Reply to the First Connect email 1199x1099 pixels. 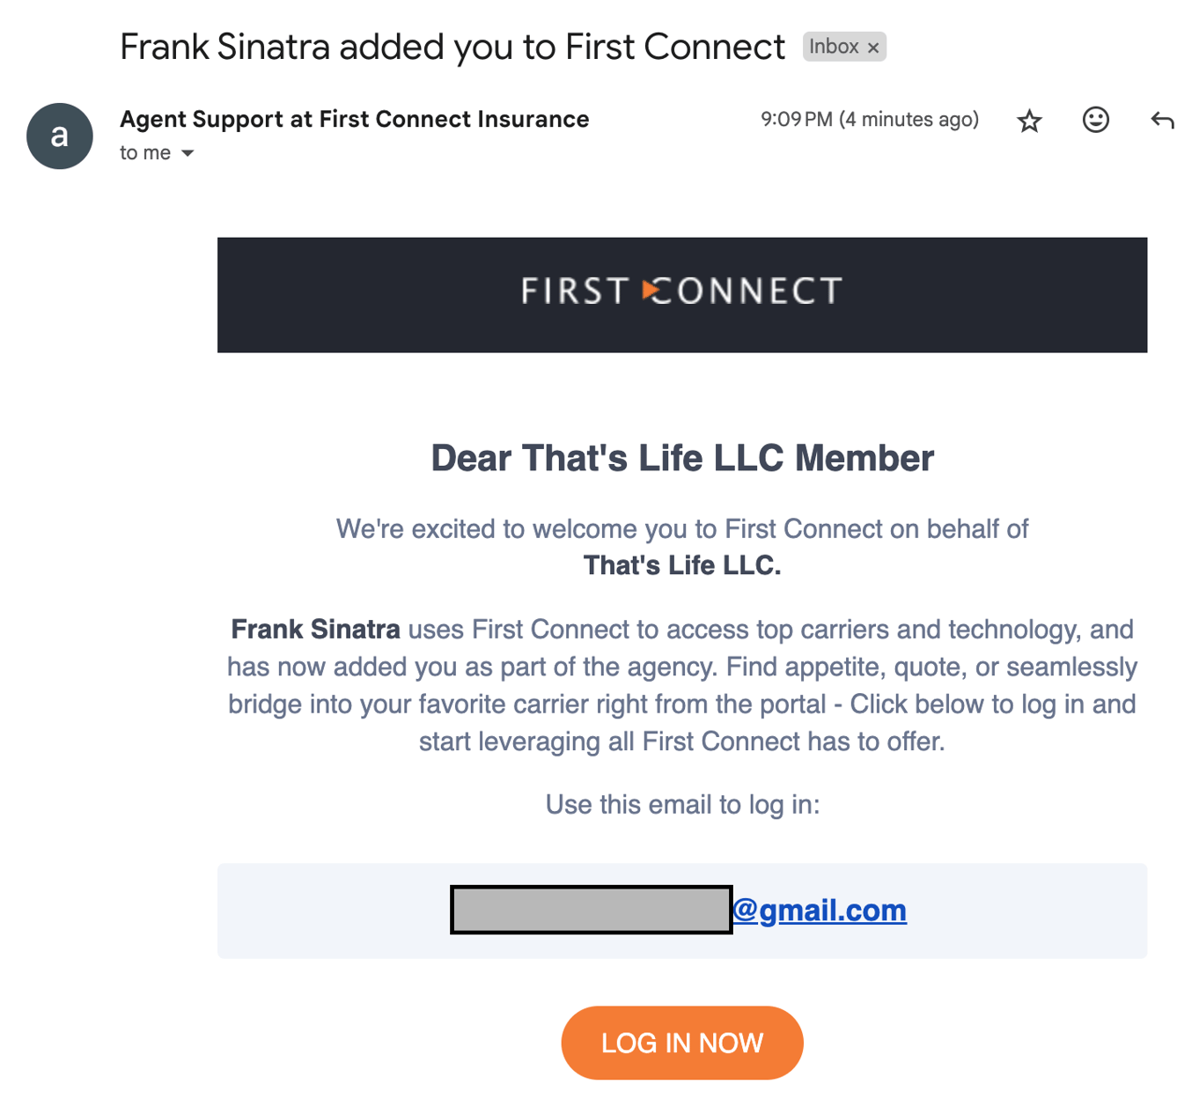[x=1161, y=120]
